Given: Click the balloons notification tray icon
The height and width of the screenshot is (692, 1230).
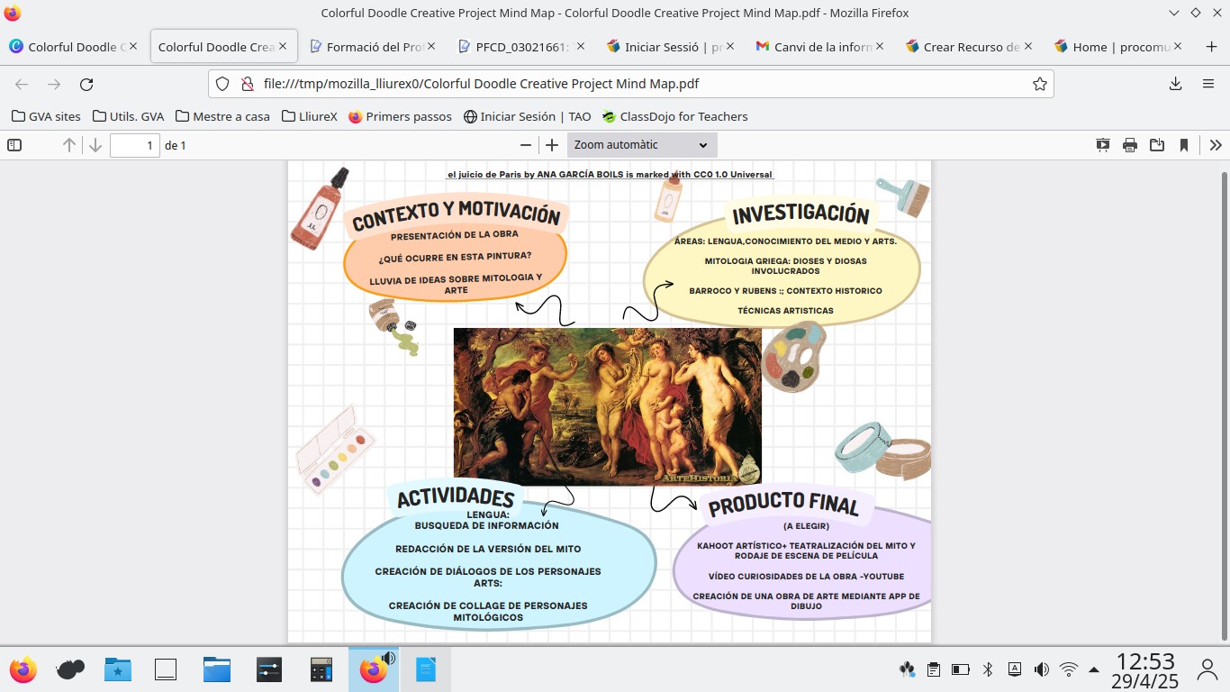Looking at the screenshot, I should click(907, 669).
